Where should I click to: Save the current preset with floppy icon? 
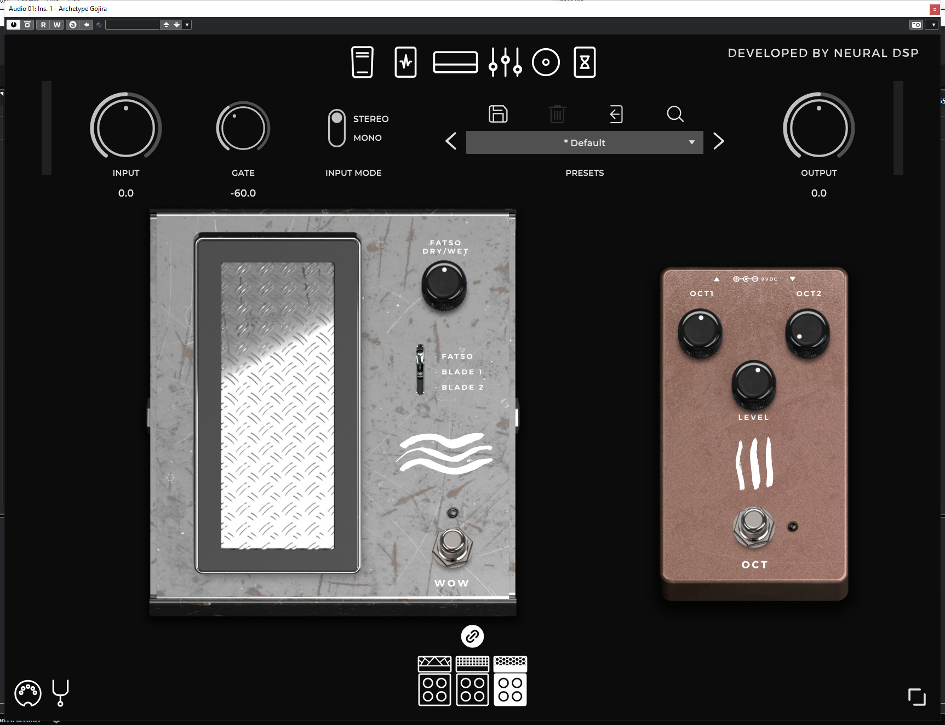point(498,114)
